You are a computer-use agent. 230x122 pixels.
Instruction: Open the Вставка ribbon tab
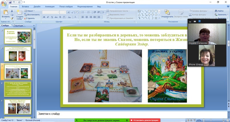[25, 7]
